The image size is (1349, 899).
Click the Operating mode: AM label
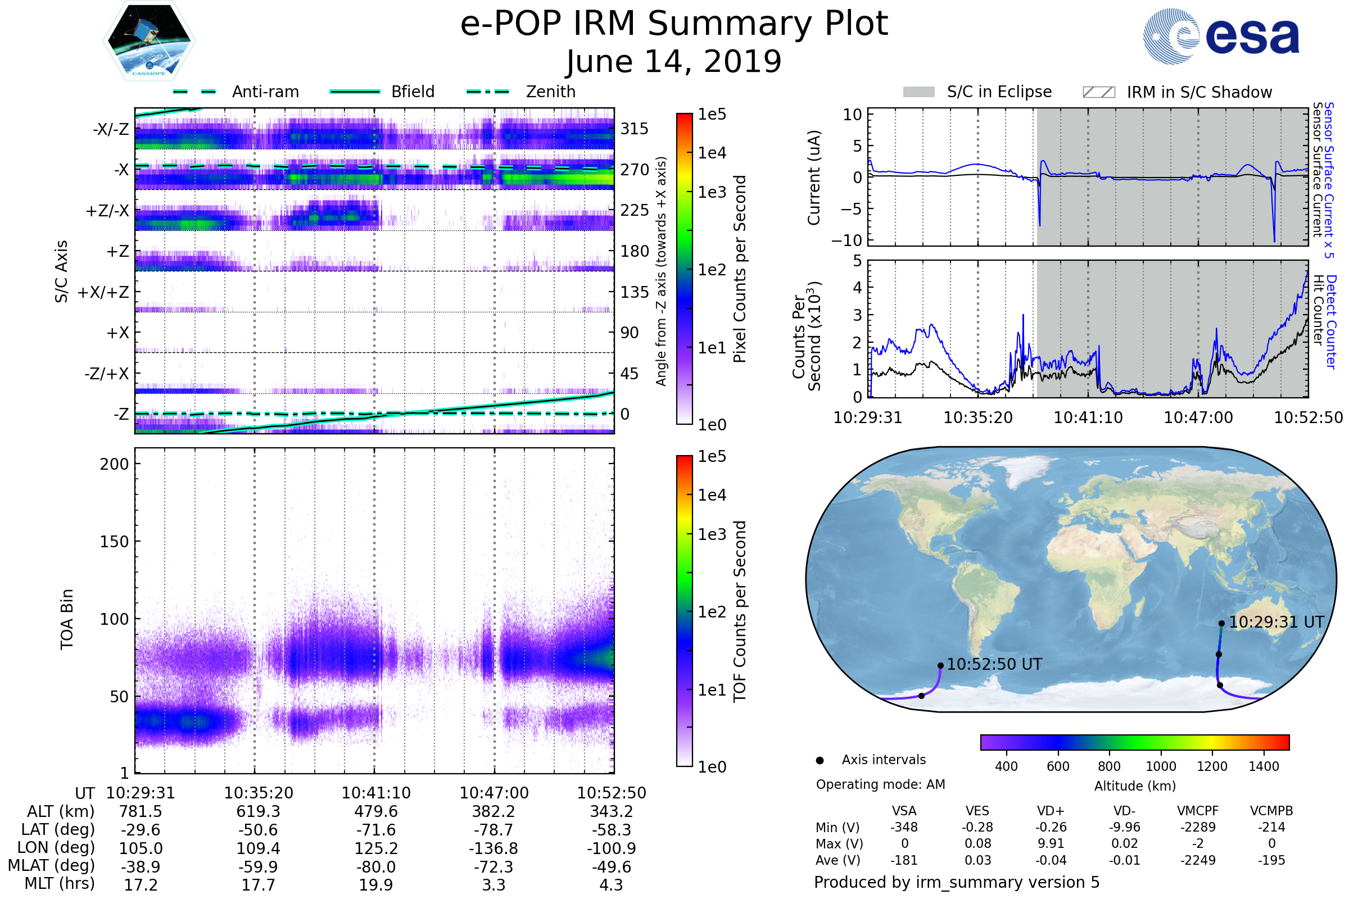(x=880, y=784)
